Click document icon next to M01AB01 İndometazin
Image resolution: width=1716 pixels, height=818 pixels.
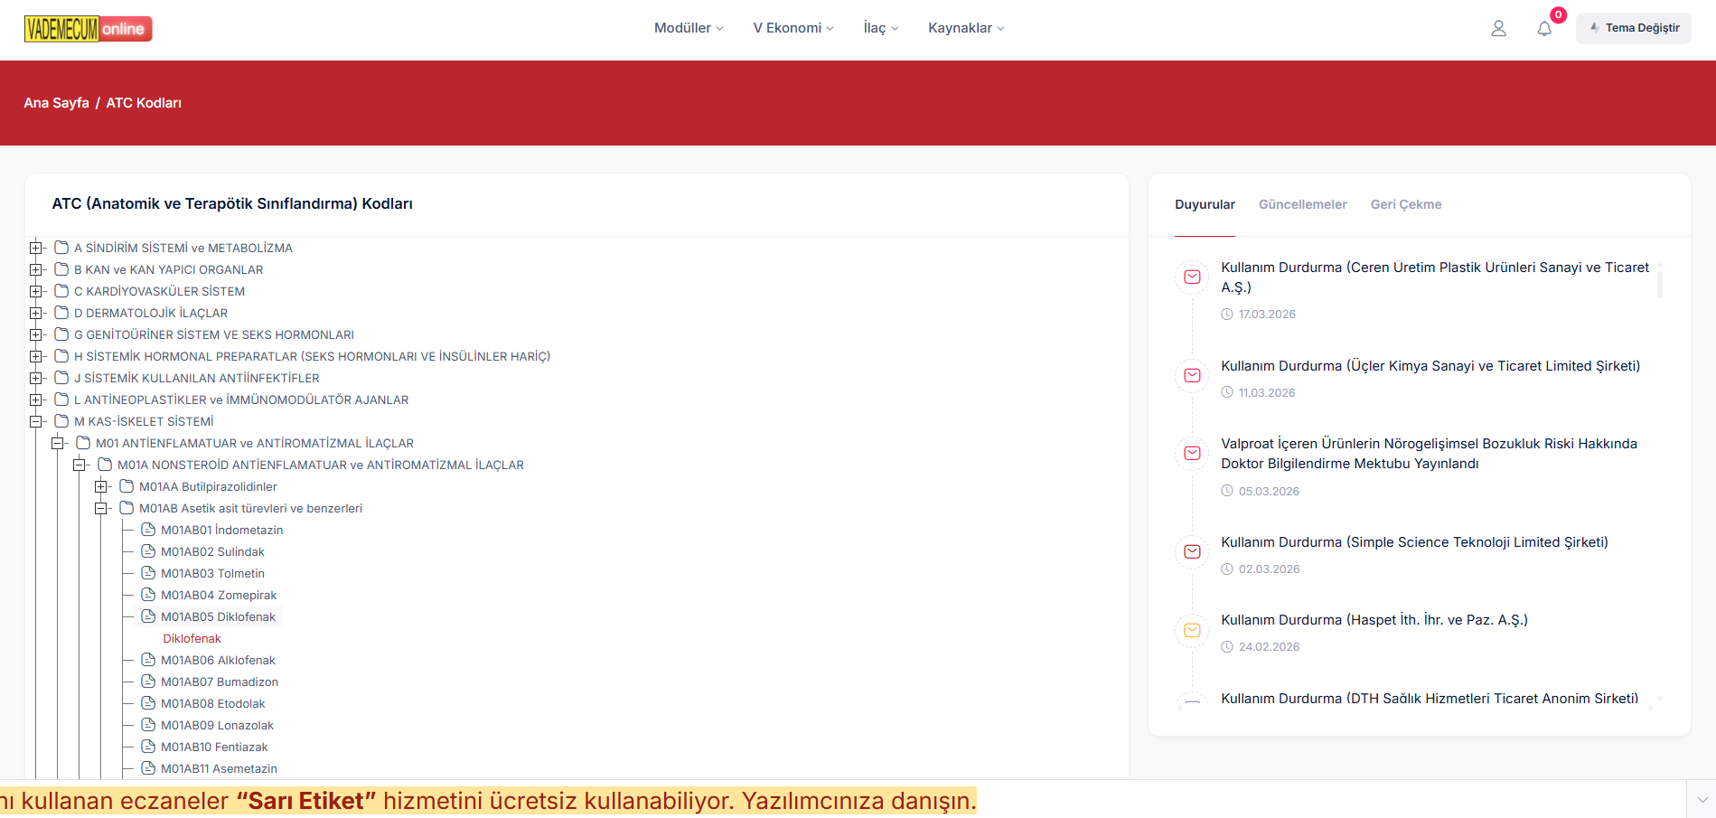148,530
